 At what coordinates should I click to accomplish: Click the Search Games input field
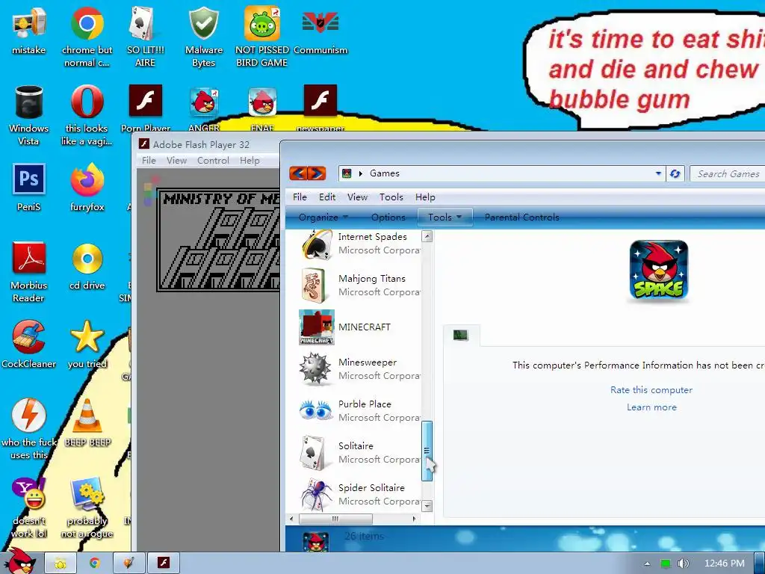tap(728, 173)
